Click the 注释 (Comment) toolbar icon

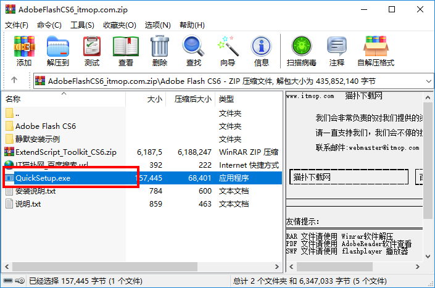[x=337, y=46]
